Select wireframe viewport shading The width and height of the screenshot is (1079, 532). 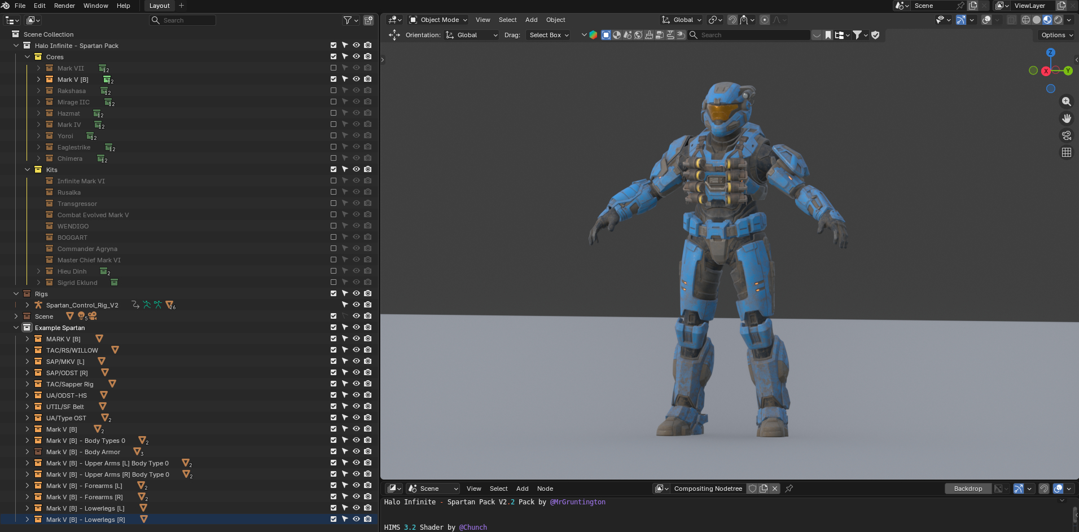[1026, 20]
